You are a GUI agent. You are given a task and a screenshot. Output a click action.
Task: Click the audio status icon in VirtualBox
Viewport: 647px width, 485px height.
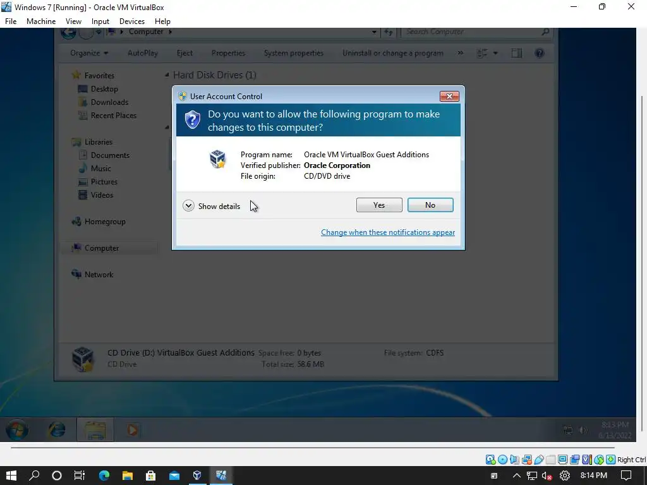pos(514,460)
